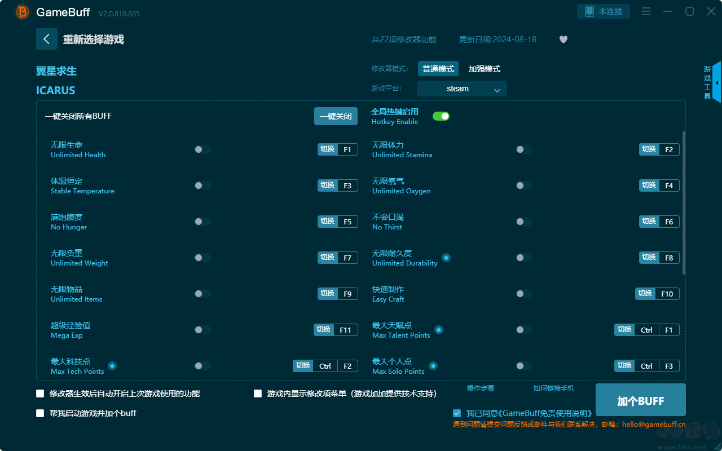Click the 切换 F11 hotkey for Mega Exp
The image size is (722, 451).
point(336,330)
